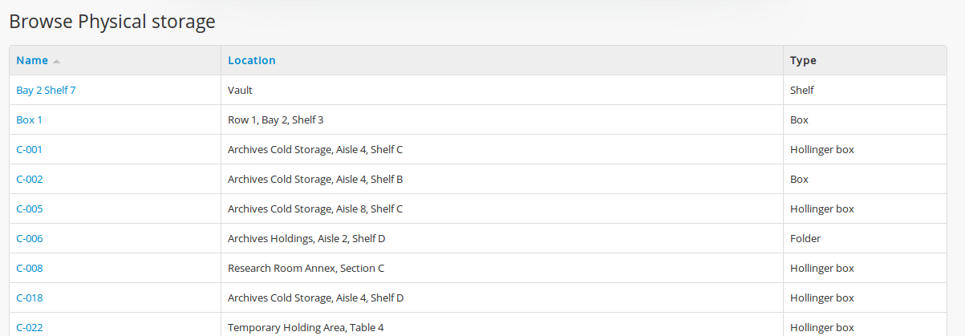
Task: Open the C-005 storage container
Action: tap(30, 208)
